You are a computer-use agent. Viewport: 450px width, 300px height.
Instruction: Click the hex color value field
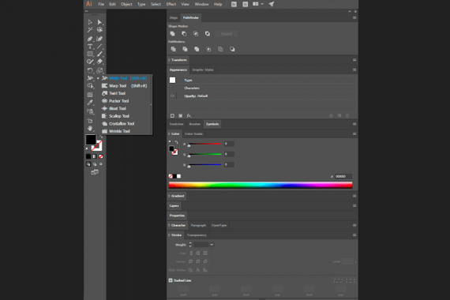pos(343,176)
